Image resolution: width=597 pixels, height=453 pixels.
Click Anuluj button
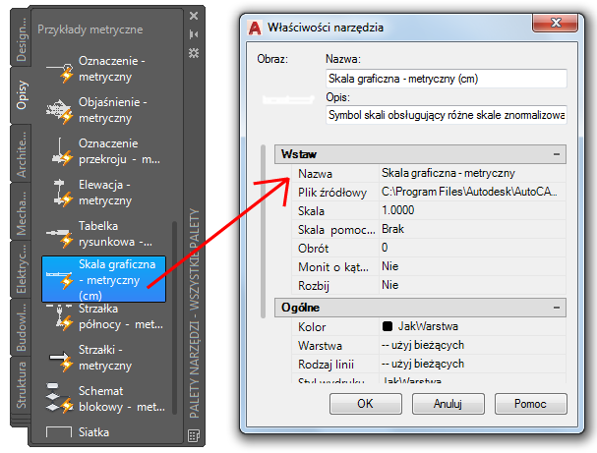pyautogui.click(x=448, y=404)
